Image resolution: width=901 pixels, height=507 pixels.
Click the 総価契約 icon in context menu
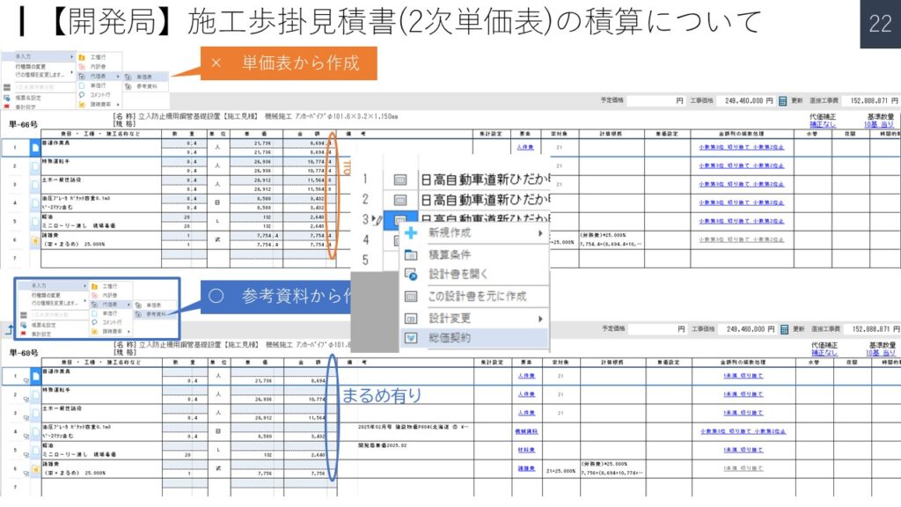coord(410,337)
